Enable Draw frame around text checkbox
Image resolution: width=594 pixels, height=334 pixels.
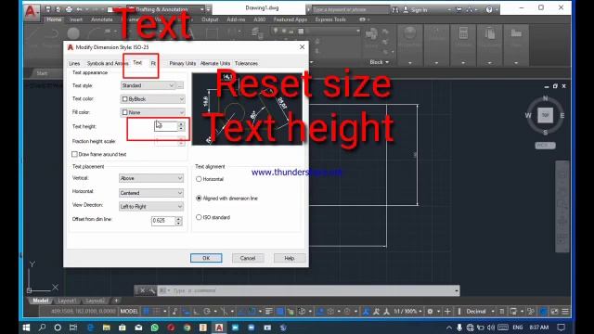point(74,154)
